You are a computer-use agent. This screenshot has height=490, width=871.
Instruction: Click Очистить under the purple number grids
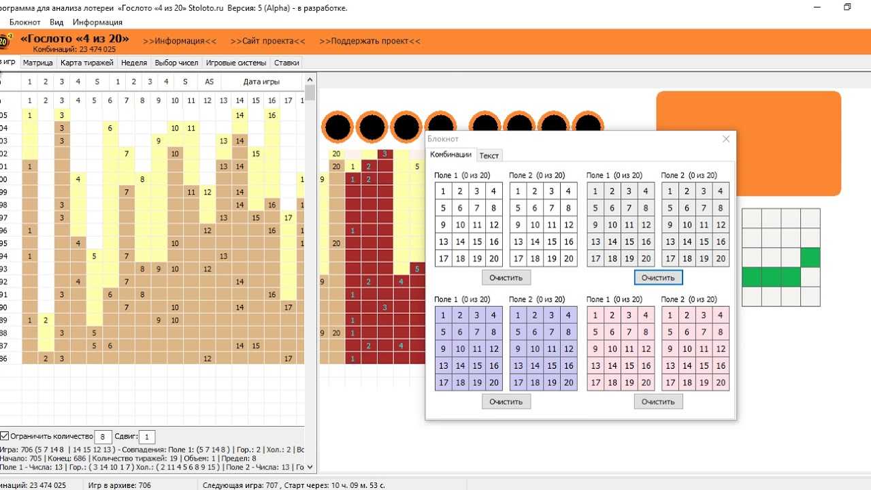coord(506,402)
